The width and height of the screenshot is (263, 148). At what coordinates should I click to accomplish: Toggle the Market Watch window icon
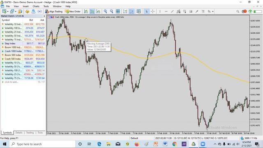[20, 12]
